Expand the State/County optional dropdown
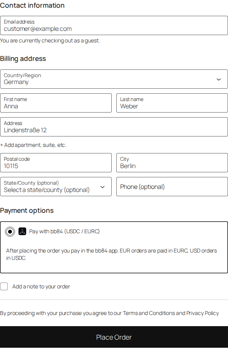 pyautogui.click(x=56, y=187)
